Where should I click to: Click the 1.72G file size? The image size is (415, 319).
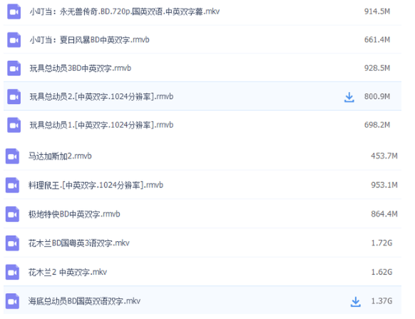[382, 242]
